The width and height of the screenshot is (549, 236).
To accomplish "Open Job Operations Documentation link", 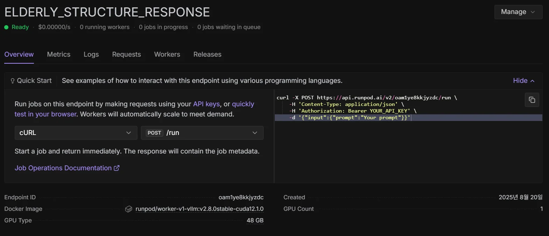I will click(67, 168).
